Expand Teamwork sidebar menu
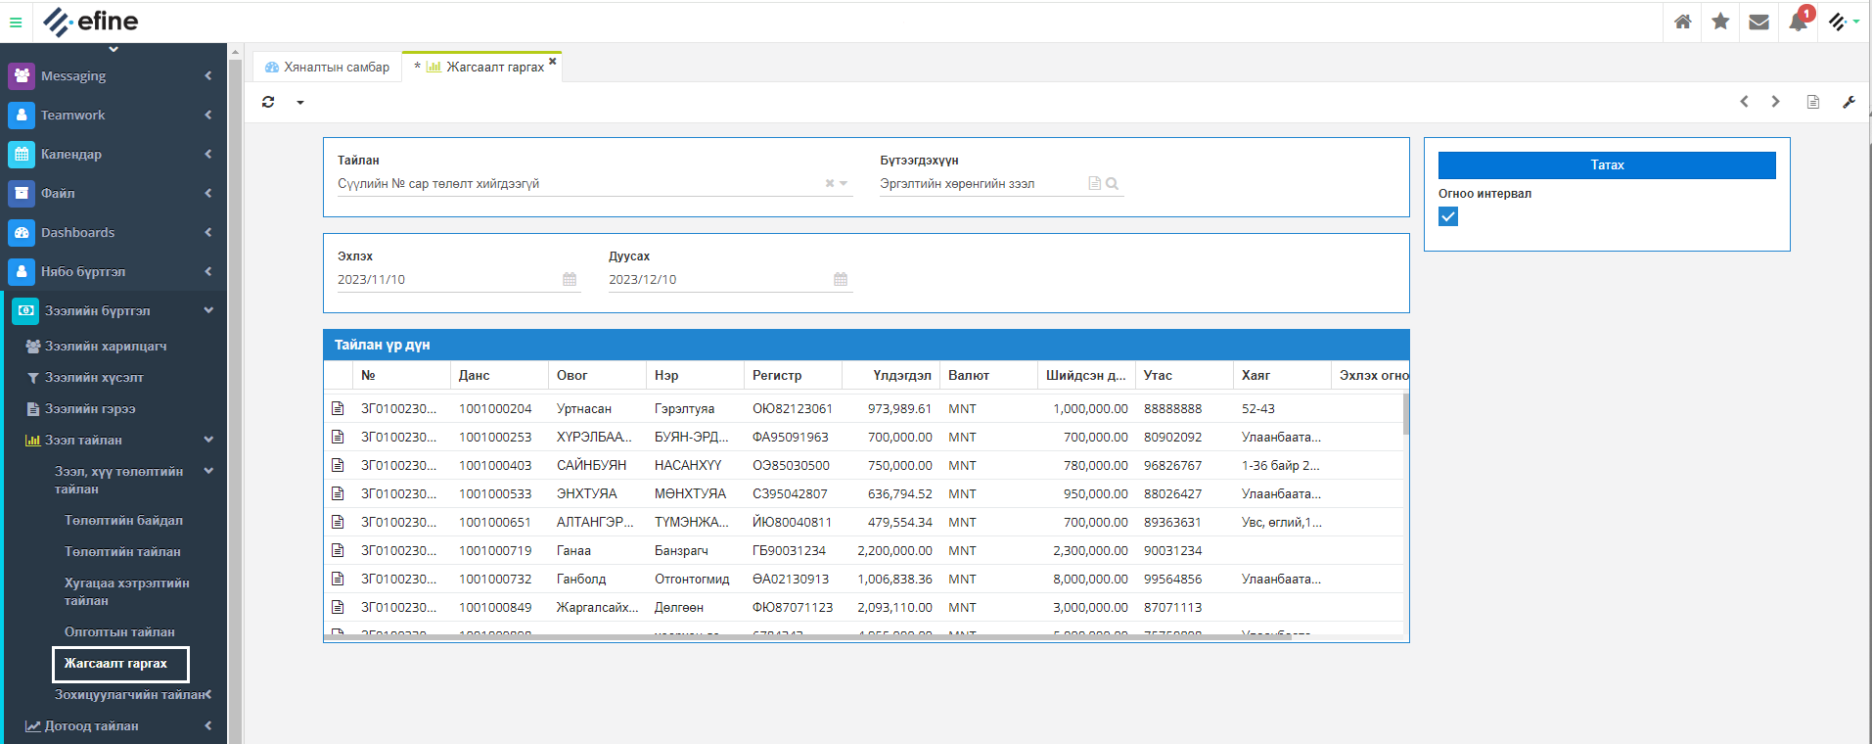 114,115
